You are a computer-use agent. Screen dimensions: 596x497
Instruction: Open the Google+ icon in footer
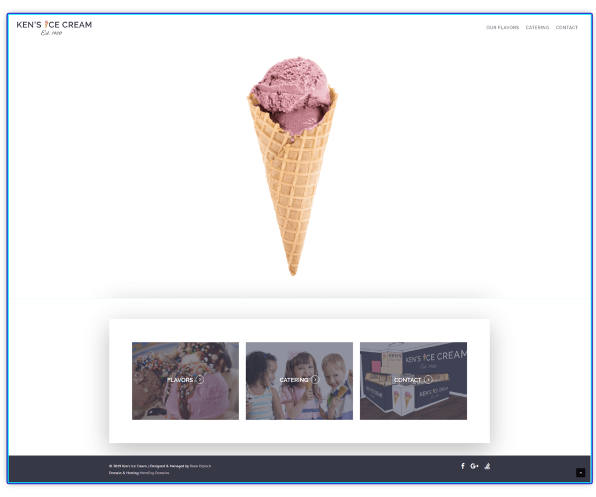point(474,466)
